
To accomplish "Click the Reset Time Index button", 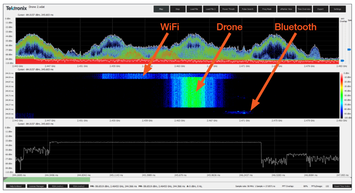I will click(341, 186).
